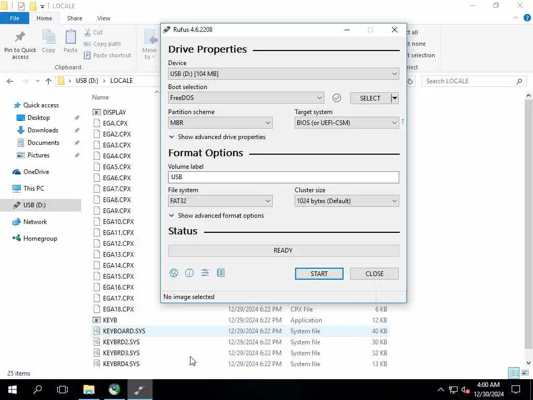Image resolution: width=533 pixels, height=400 pixels.
Task: Click the checksum checkmark icon beside Boot selection
Action: (x=337, y=98)
